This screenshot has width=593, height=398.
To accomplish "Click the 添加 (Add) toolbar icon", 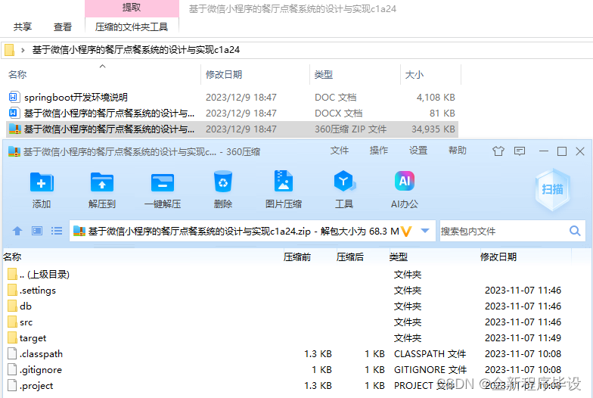I will 42,183.
